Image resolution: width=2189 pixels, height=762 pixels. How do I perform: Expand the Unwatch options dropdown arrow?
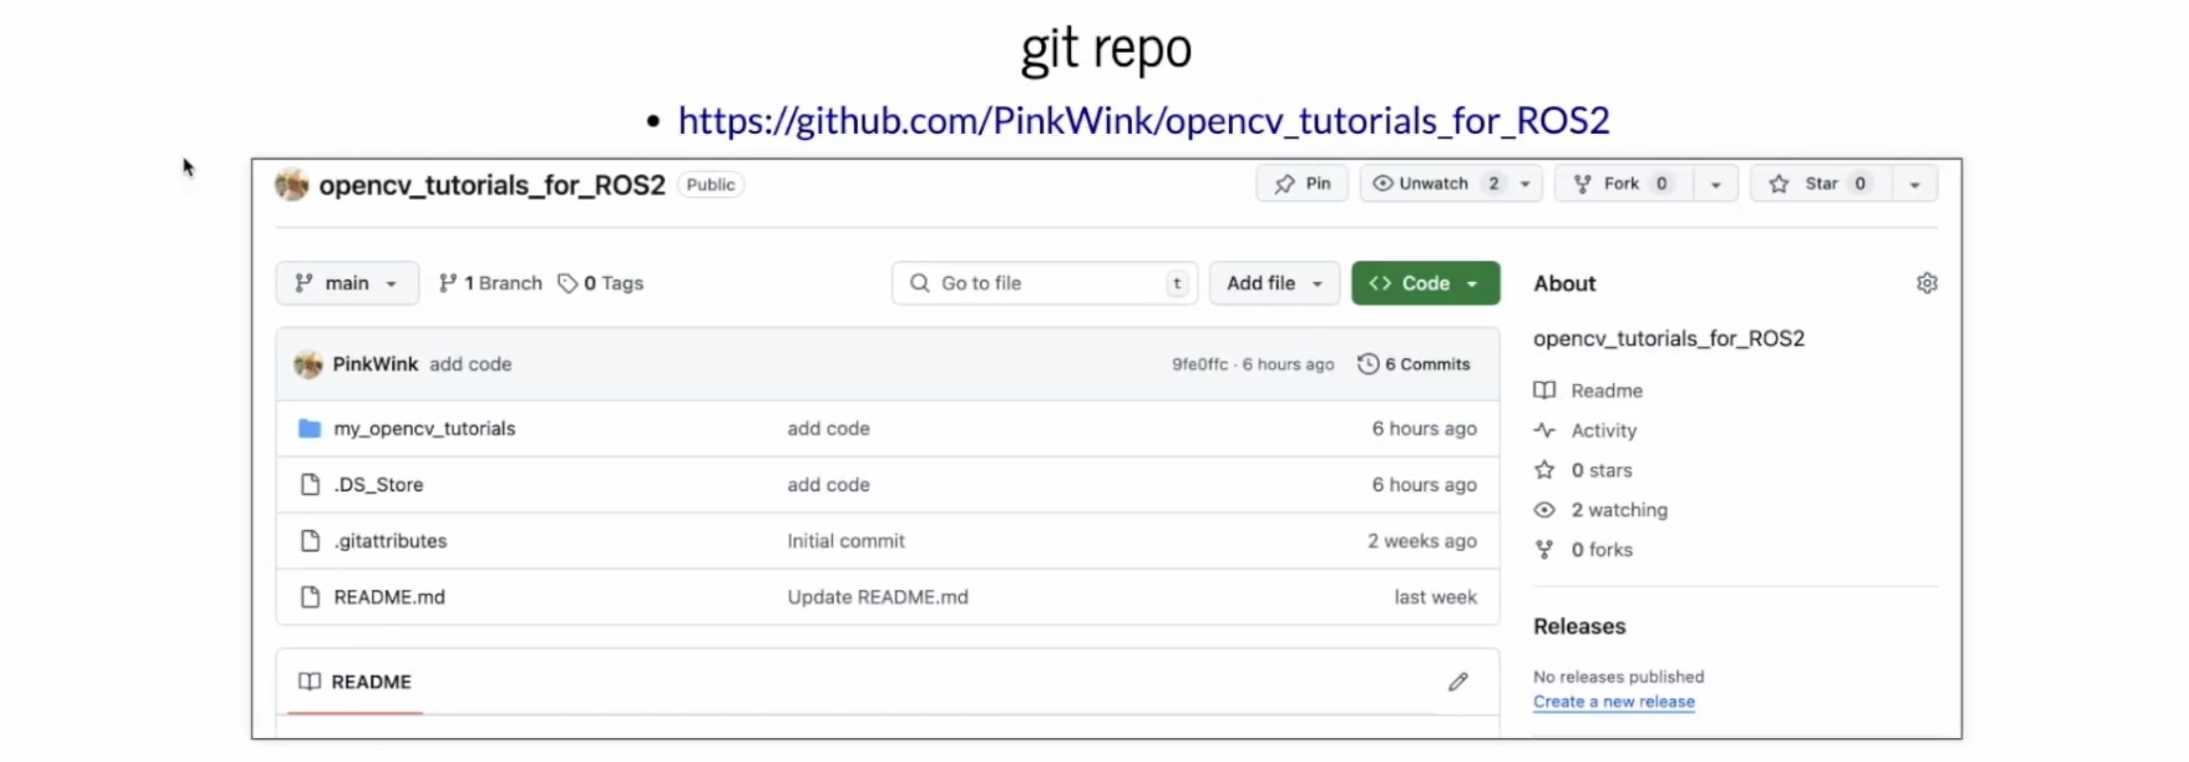tap(1526, 184)
